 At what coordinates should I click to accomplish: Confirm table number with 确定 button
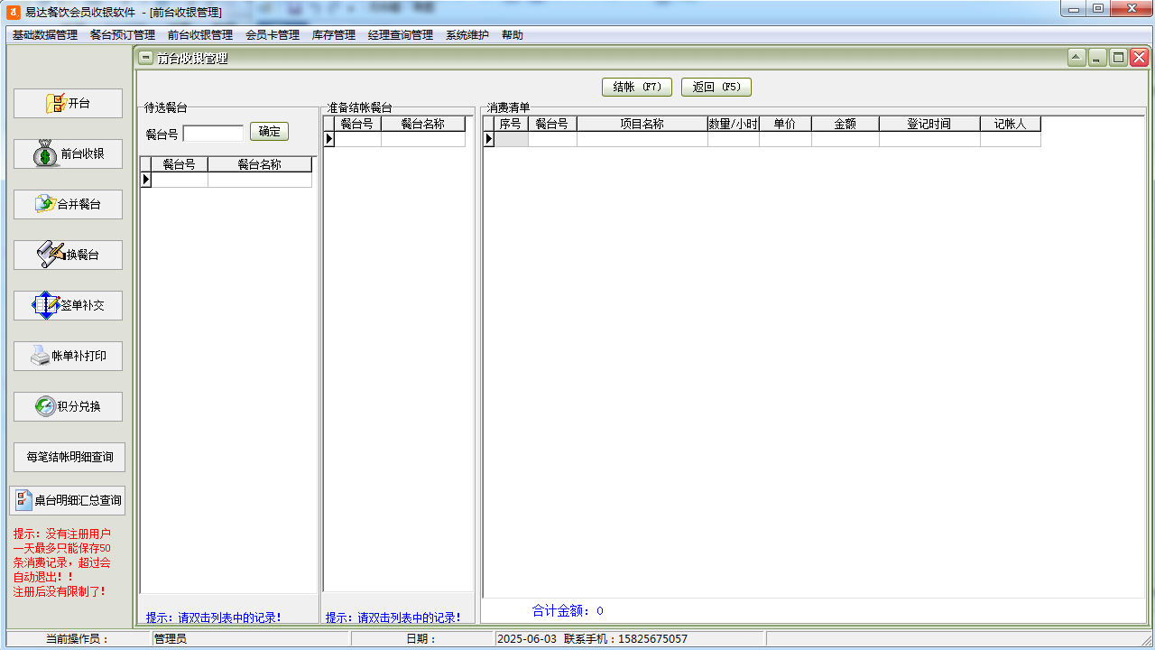click(269, 132)
